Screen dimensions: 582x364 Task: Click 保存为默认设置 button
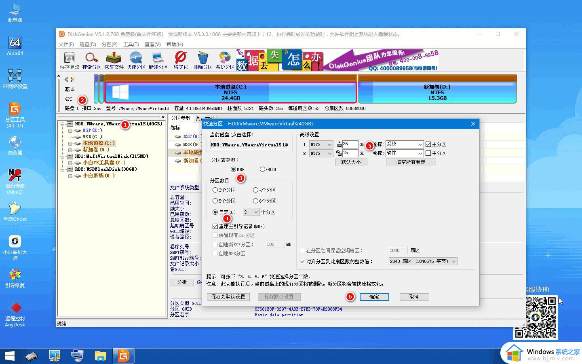228,297
